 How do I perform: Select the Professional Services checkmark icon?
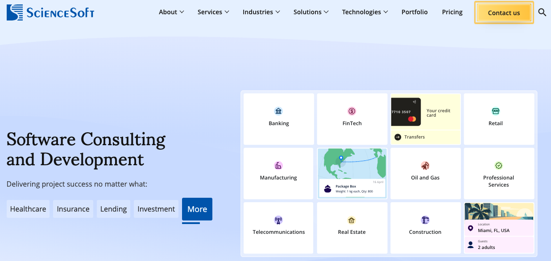pyautogui.click(x=498, y=166)
